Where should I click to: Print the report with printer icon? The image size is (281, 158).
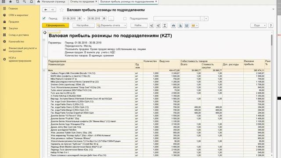(173, 25)
